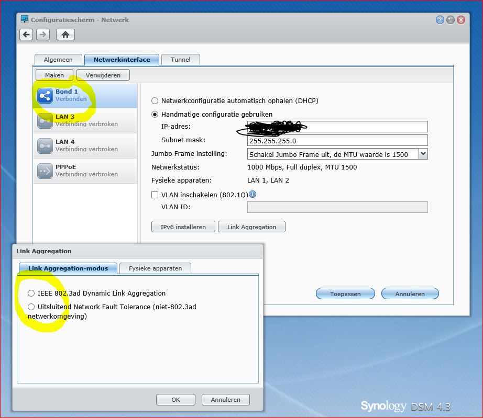Click the IPv6 installeren button
This screenshot has width=483, height=418.
tap(183, 227)
